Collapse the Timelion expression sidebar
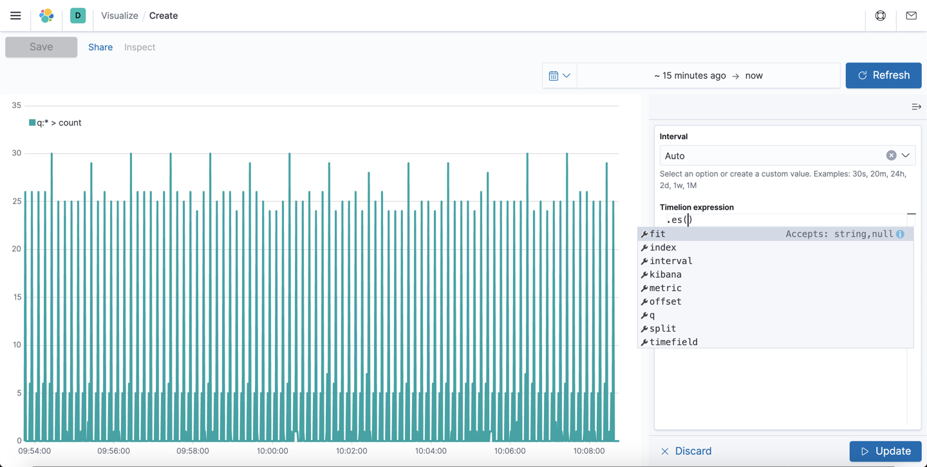 tap(917, 107)
